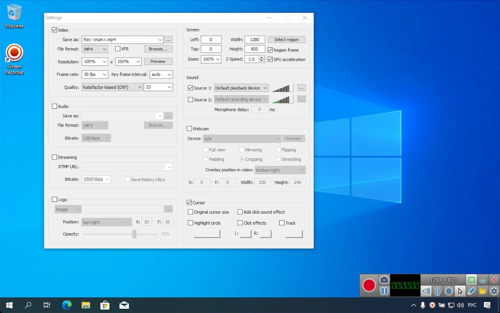Screen dimensions: 500x313
Task: Minimize the recorder toolbar
Action: [483, 280]
